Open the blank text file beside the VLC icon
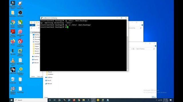 point(20,61)
